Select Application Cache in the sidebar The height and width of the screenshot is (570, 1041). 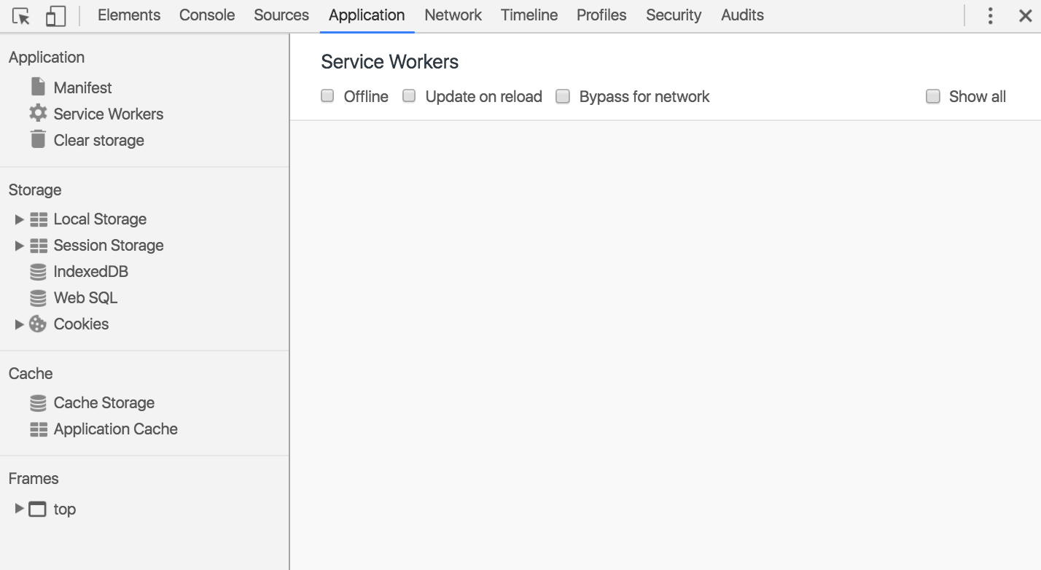(x=115, y=429)
